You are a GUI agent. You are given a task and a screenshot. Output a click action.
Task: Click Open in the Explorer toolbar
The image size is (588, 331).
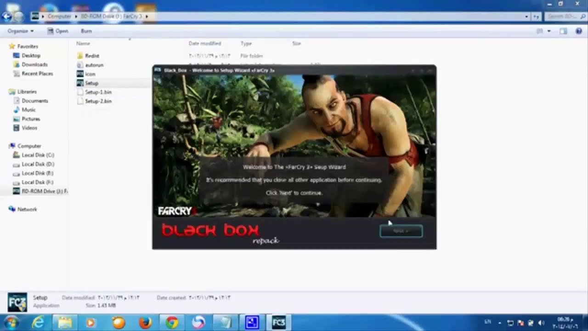[x=58, y=31]
